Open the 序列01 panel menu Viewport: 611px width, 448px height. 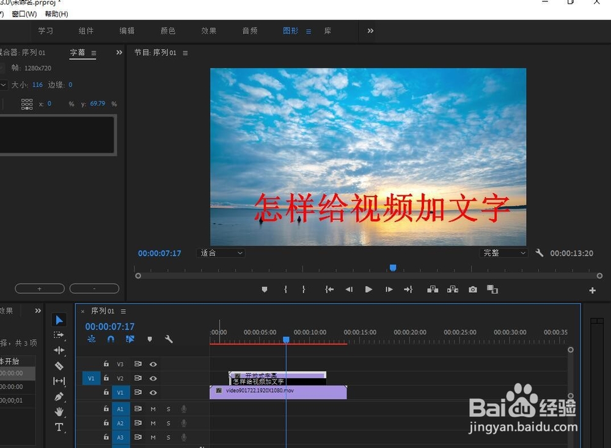(x=123, y=310)
